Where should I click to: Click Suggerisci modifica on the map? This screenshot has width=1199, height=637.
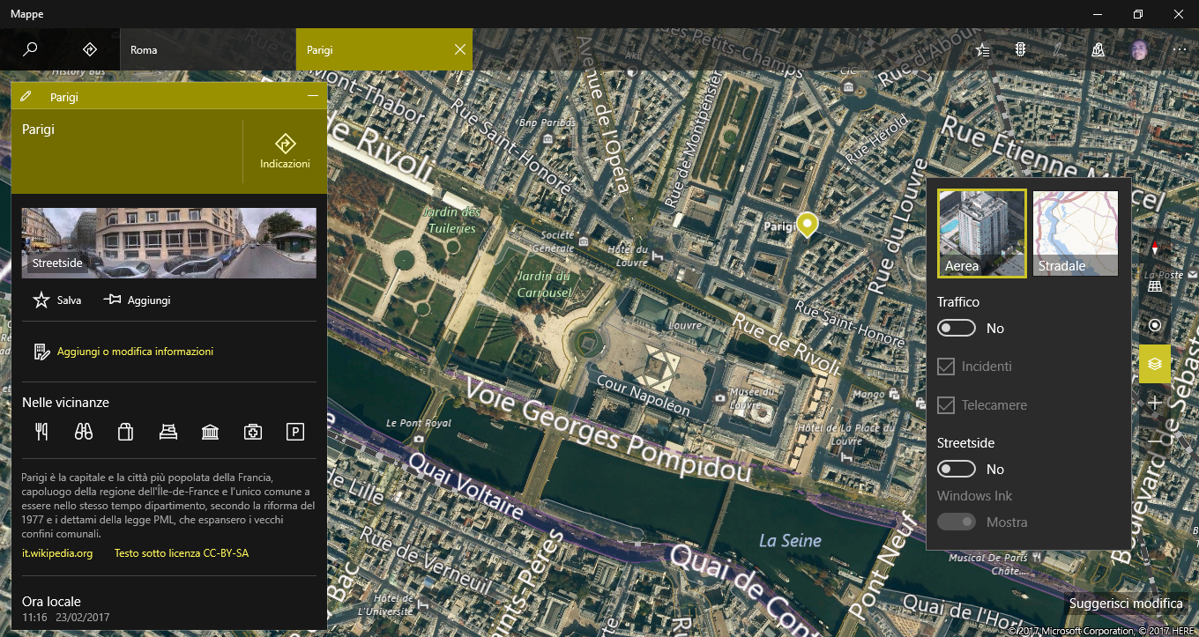click(x=1126, y=604)
